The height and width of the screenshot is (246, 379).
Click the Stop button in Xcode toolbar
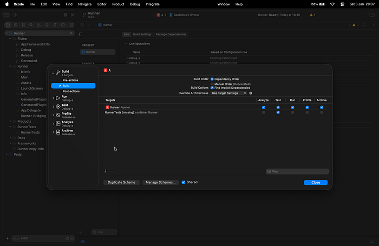[x=66, y=15]
